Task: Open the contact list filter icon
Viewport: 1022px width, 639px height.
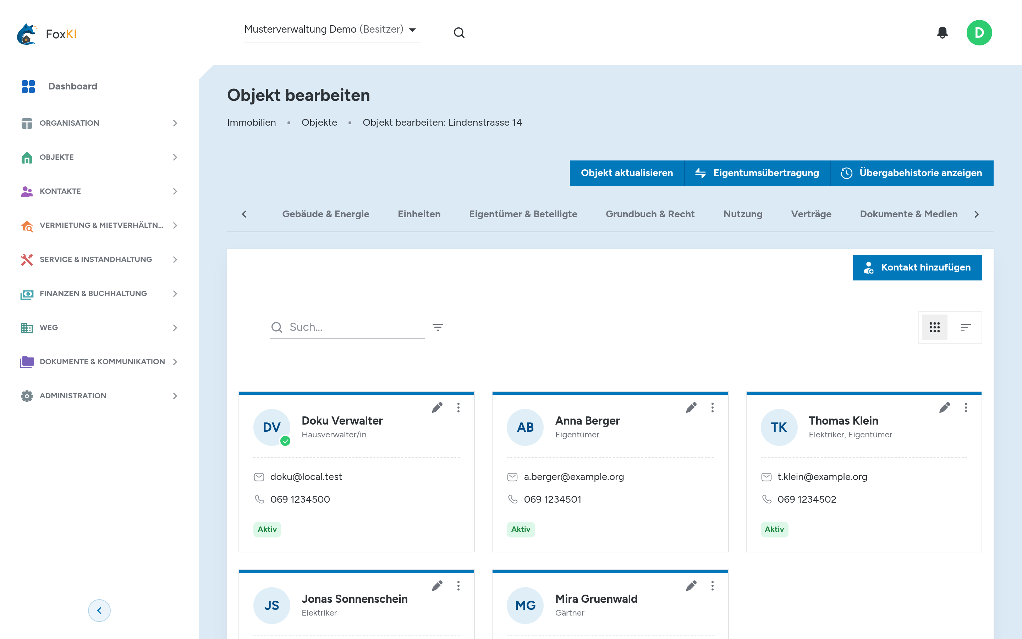Action: (x=438, y=327)
